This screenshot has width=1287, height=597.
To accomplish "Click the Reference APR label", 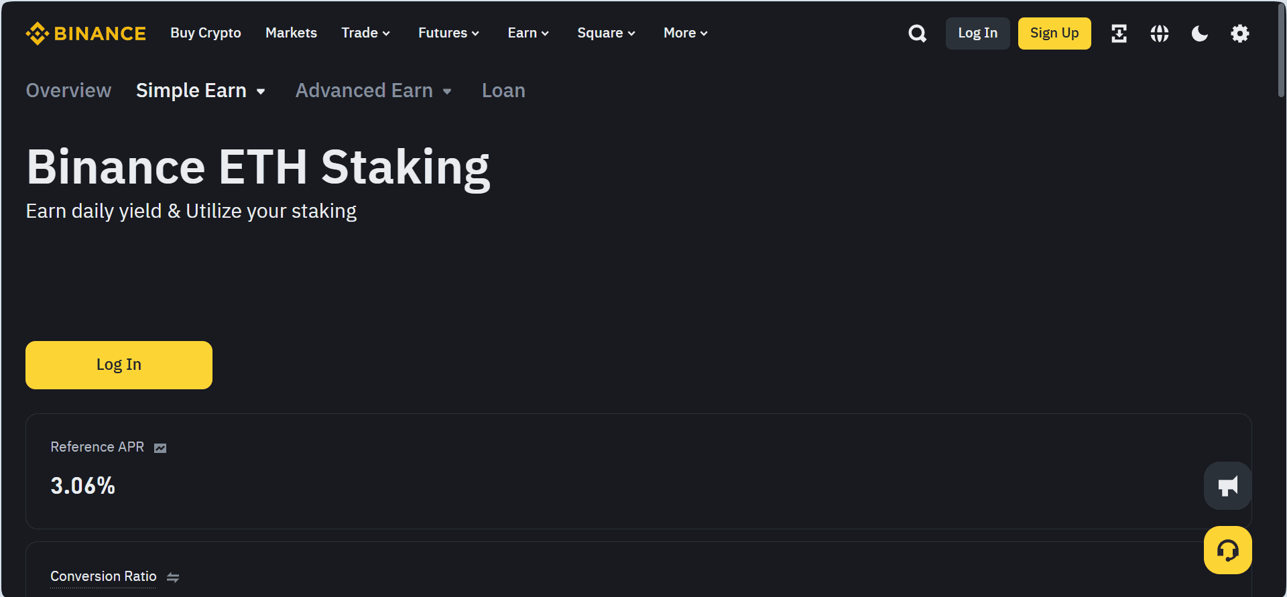I will (x=97, y=447).
